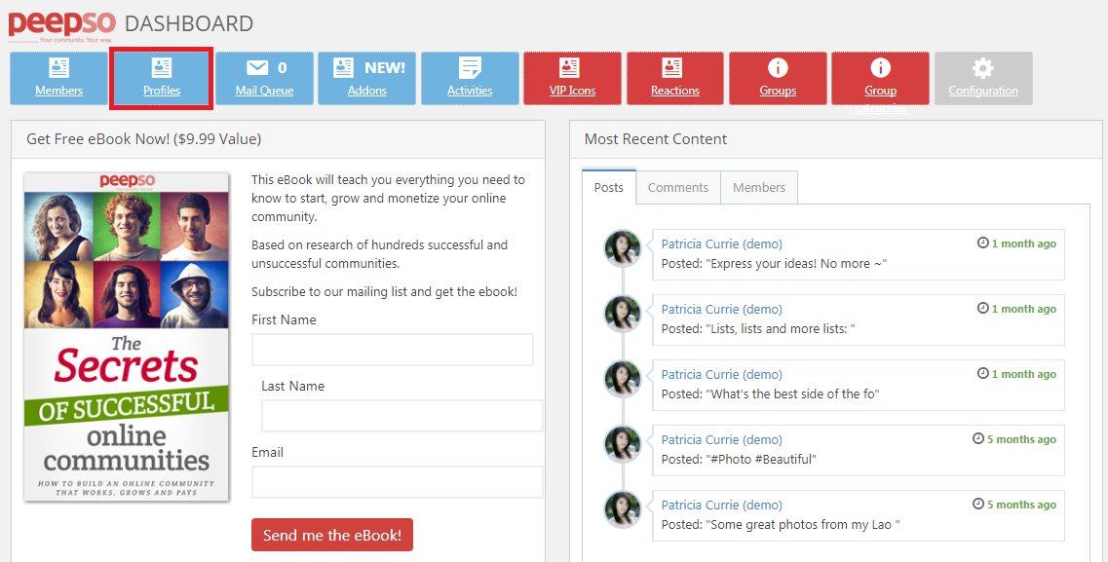Screen dimensions: 1108x562
Task: Open the Groups link
Action: tap(778, 91)
